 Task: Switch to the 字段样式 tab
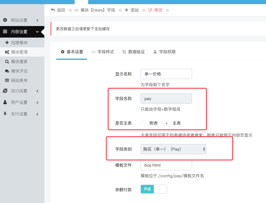coord(103,52)
